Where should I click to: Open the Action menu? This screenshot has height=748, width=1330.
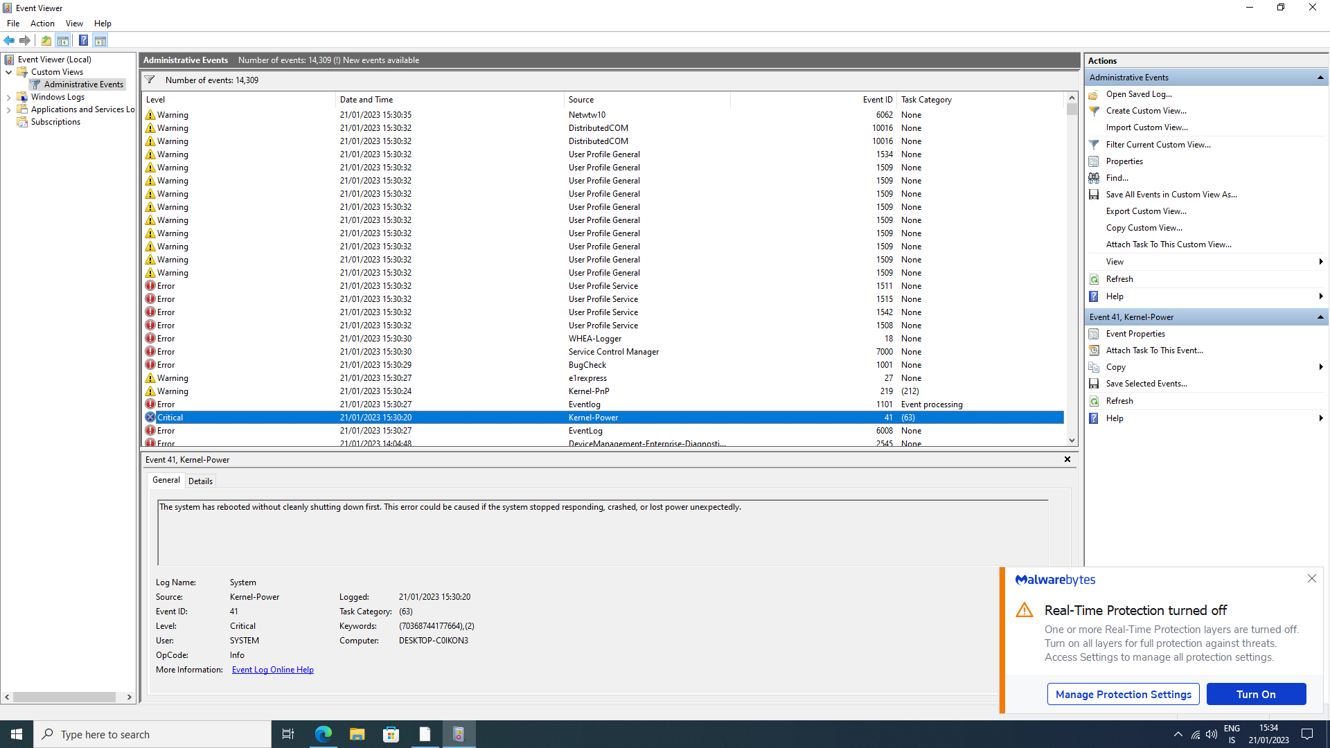point(42,23)
